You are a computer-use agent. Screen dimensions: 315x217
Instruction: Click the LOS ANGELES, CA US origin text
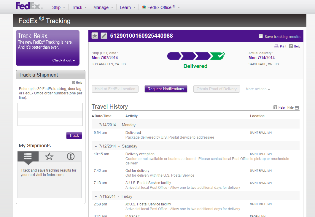pos(109,64)
